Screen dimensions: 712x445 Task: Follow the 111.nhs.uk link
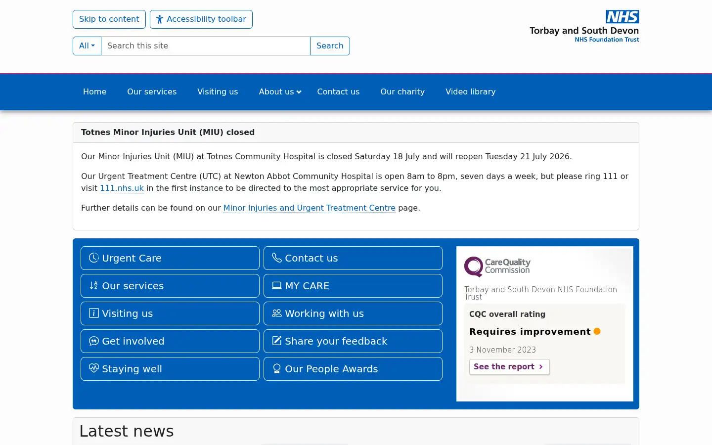(x=122, y=188)
